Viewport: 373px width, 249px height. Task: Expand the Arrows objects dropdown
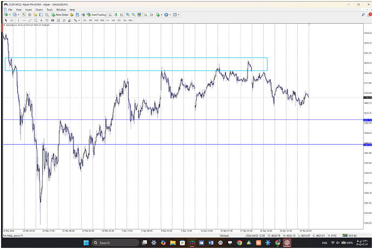[x=79, y=21]
